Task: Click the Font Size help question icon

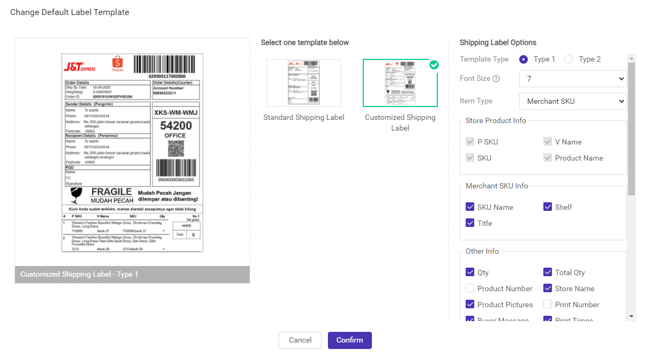Action: [x=496, y=79]
